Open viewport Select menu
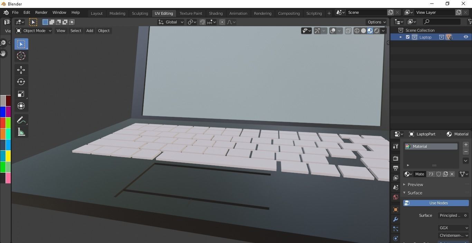The image size is (472, 243). pyautogui.click(x=76, y=31)
